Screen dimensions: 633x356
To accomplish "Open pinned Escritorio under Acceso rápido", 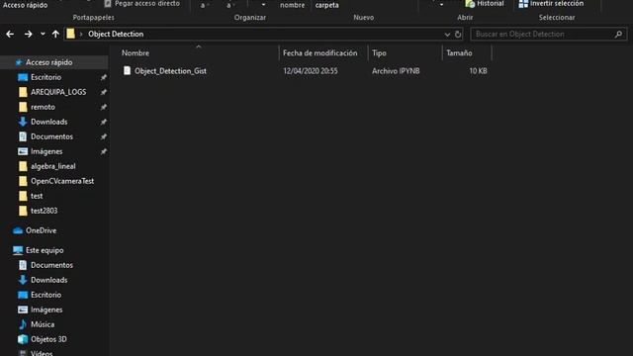I will tap(45, 77).
